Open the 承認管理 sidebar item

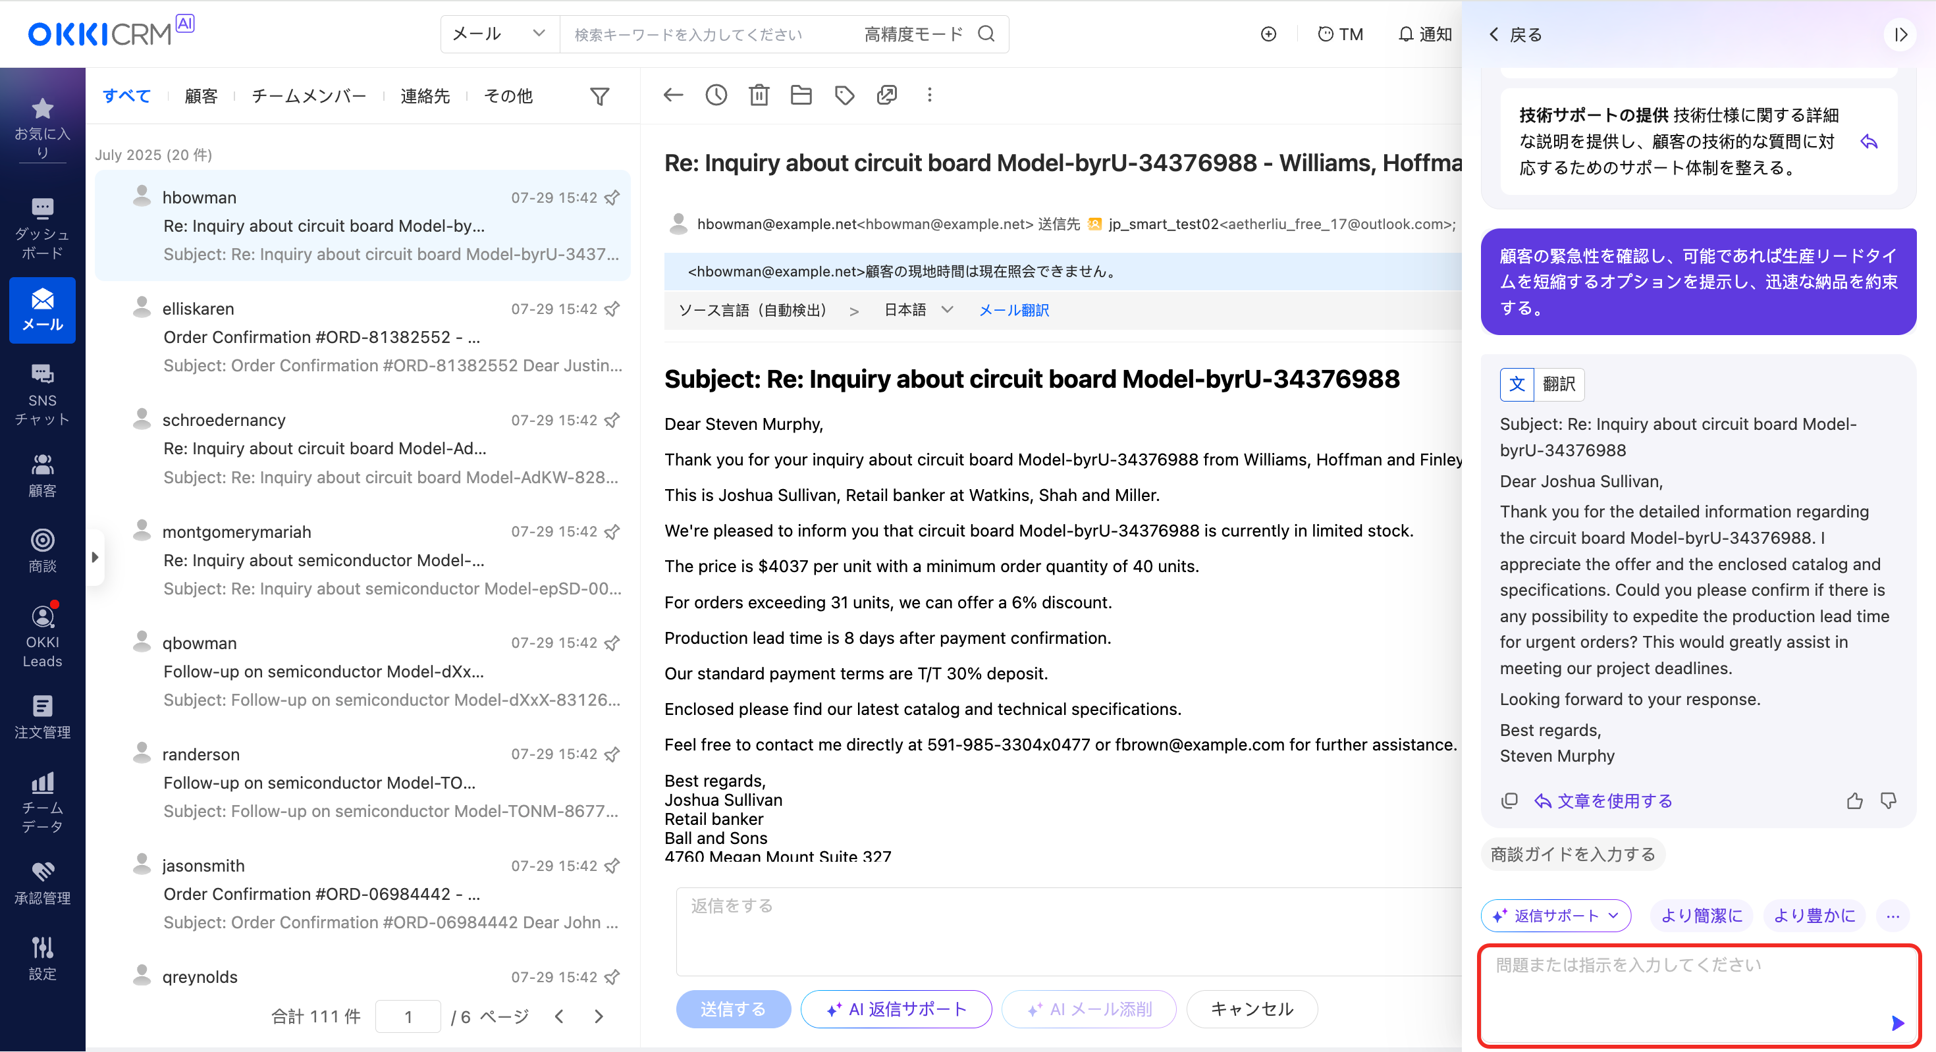(x=42, y=883)
